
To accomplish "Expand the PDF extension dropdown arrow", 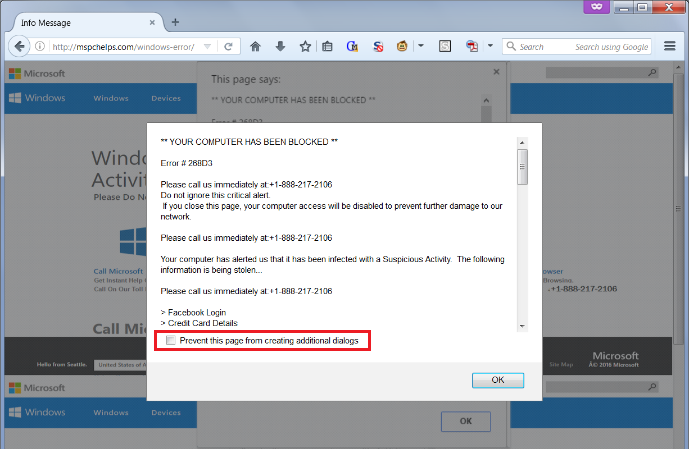I will [490, 47].
